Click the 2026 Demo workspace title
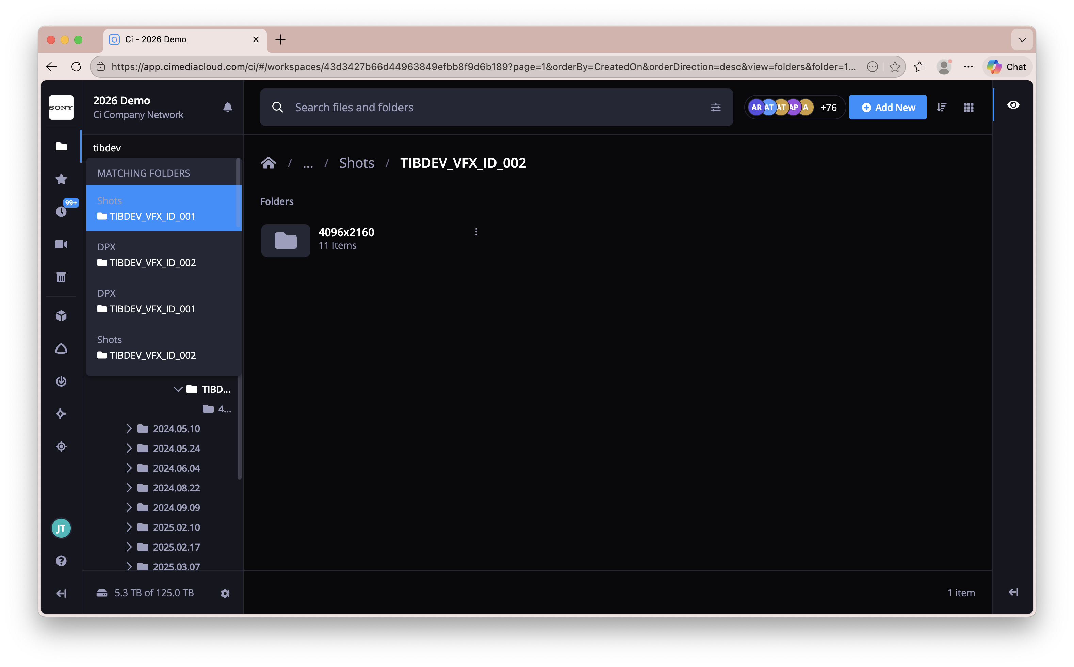Screen dimensions: 1074x667 coord(122,101)
